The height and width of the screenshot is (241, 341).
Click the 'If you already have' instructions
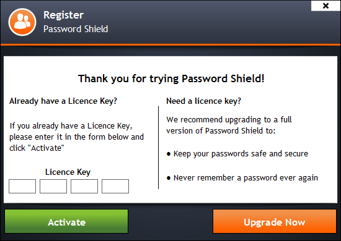[x=76, y=137]
